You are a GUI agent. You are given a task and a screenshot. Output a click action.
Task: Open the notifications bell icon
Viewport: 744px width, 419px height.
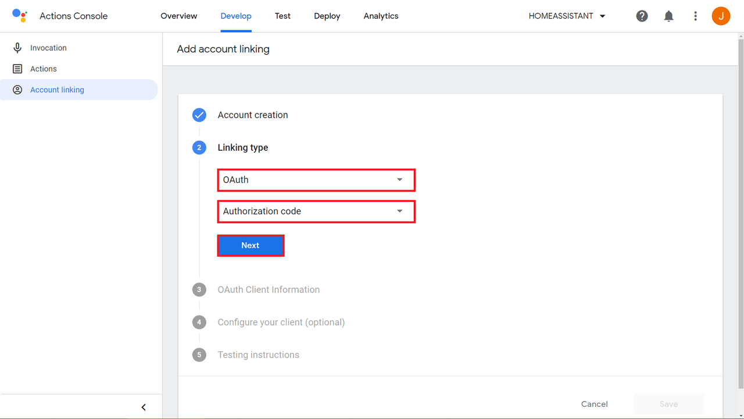point(668,16)
